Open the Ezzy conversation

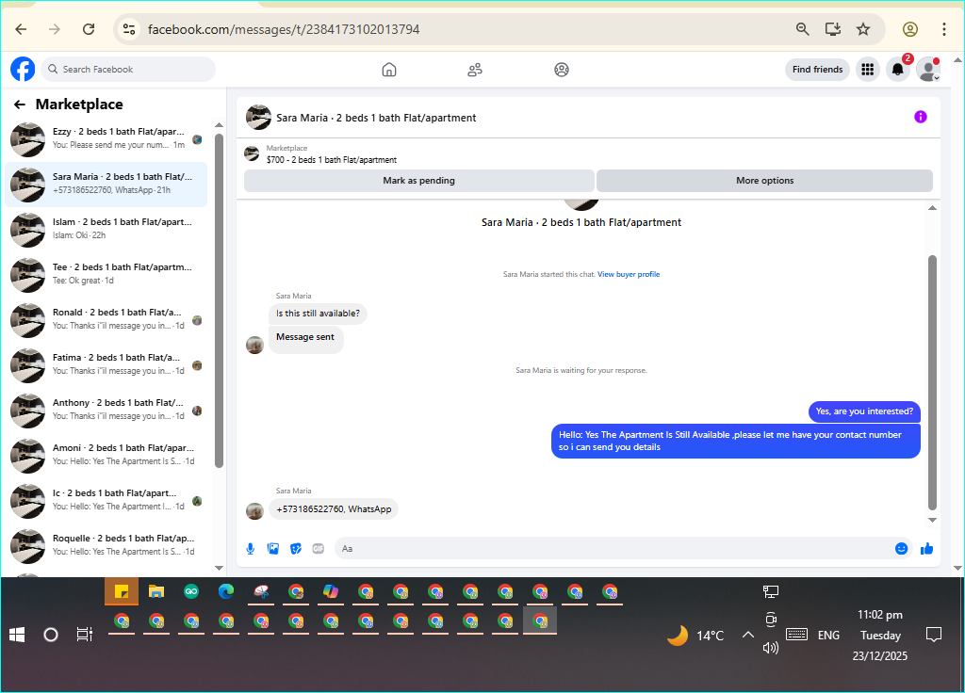point(107,139)
